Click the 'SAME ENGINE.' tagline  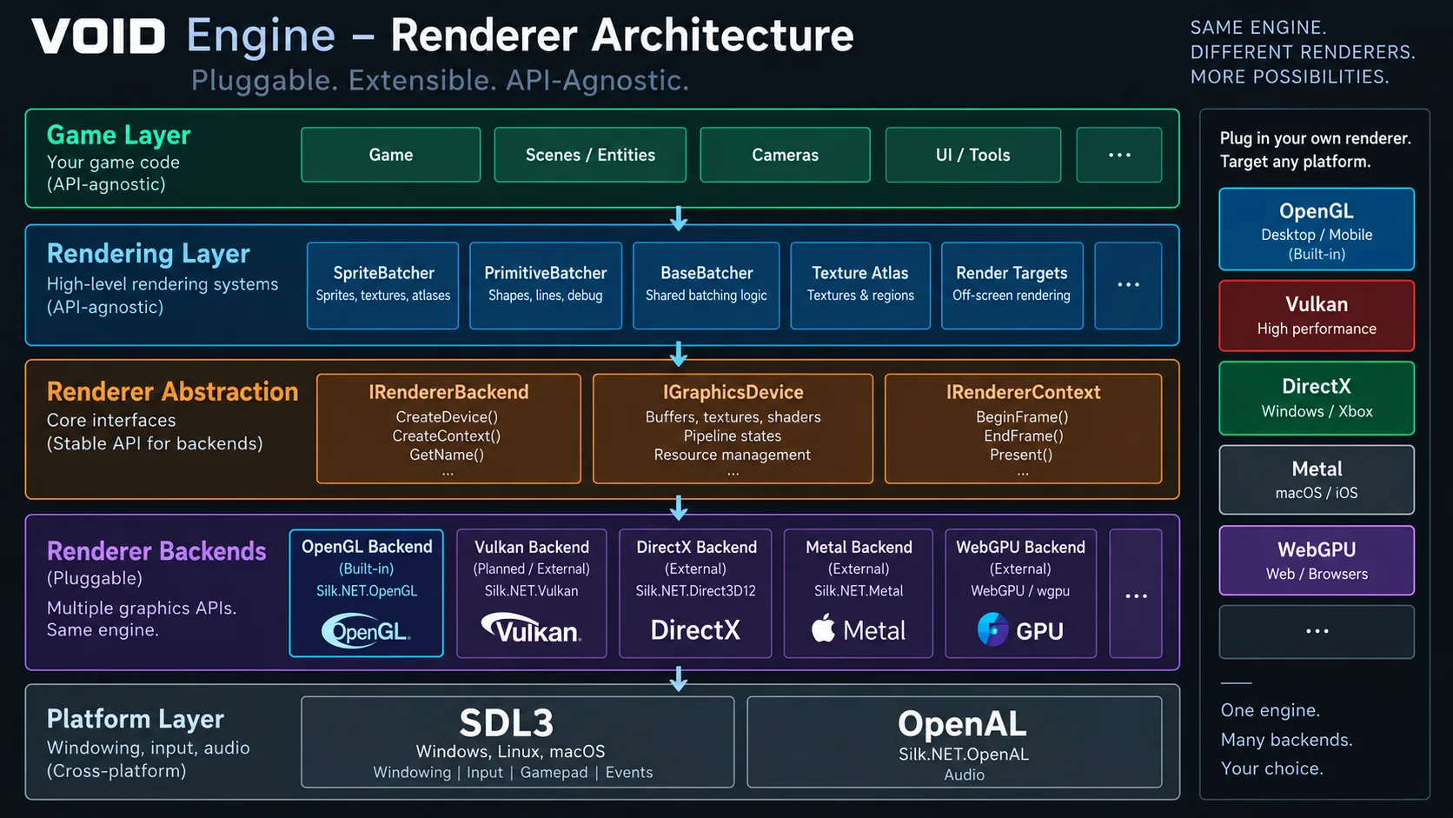click(x=1258, y=28)
